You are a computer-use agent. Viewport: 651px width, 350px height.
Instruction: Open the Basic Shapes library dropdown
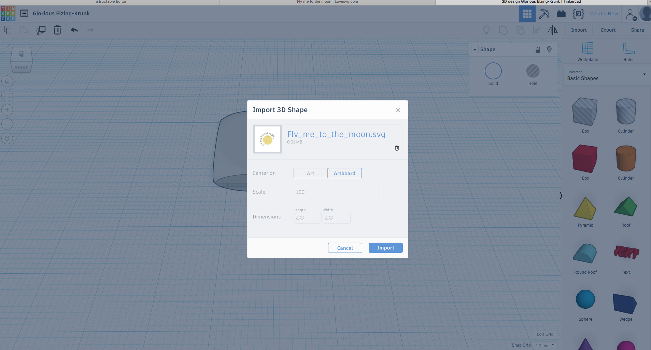607,76
